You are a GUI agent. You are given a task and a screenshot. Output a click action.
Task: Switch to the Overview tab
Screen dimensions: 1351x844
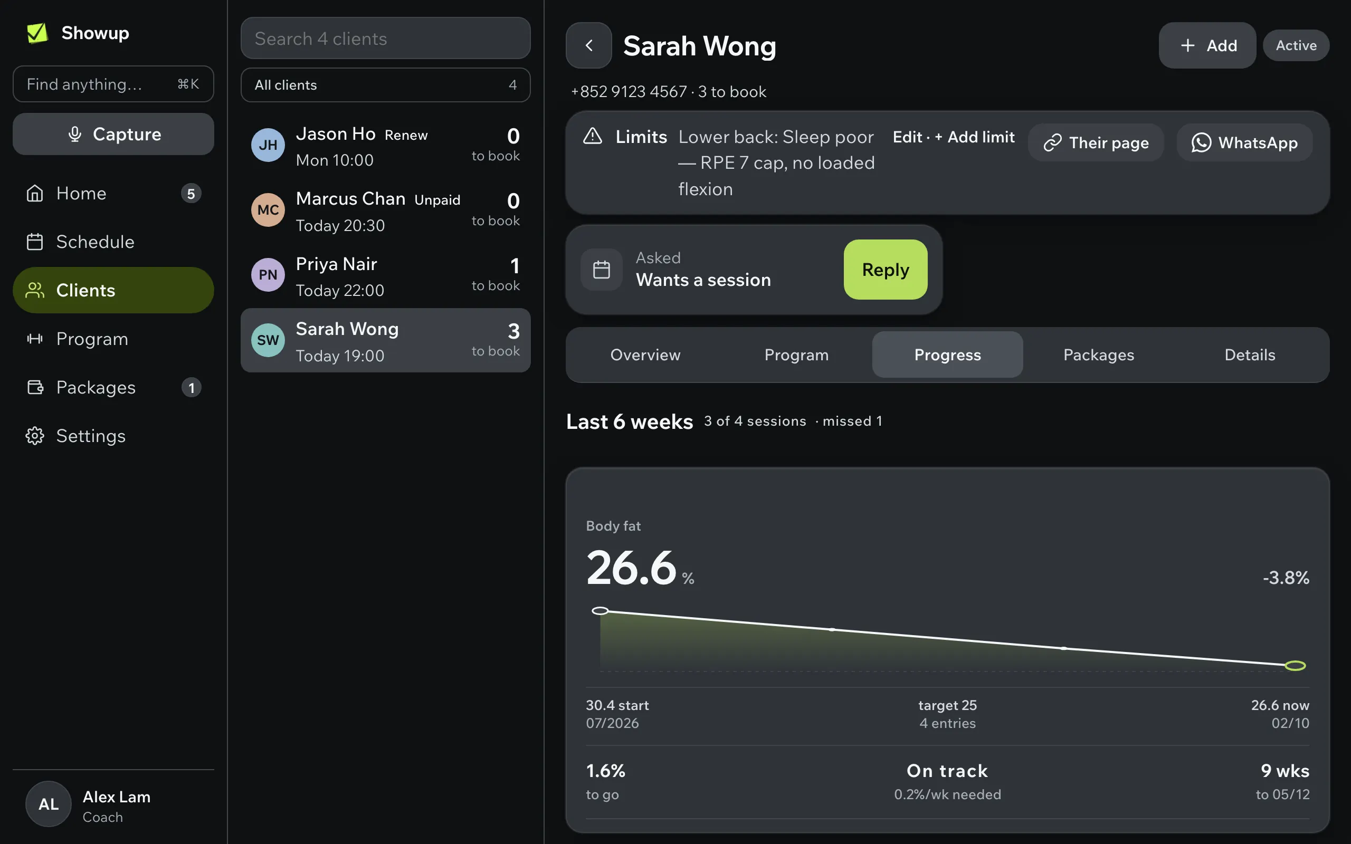[645, 354]
